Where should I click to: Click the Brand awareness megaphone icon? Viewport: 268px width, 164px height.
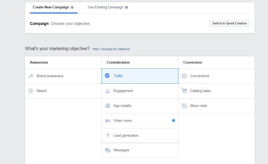pyautogui.click(x=31, y=76)
